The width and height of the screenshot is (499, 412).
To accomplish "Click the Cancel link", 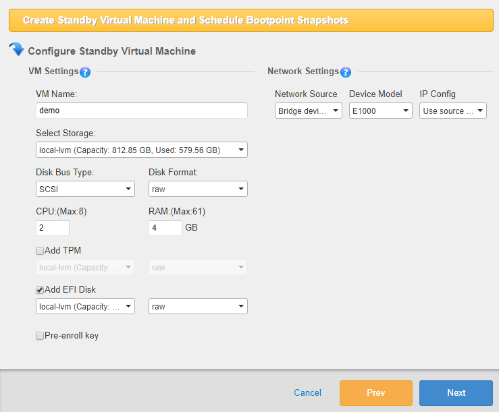I will (307, 393).
